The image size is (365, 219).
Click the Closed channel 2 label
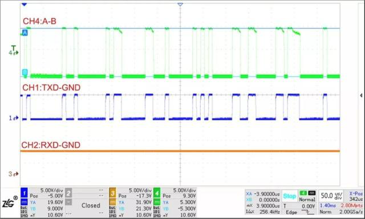91,205
